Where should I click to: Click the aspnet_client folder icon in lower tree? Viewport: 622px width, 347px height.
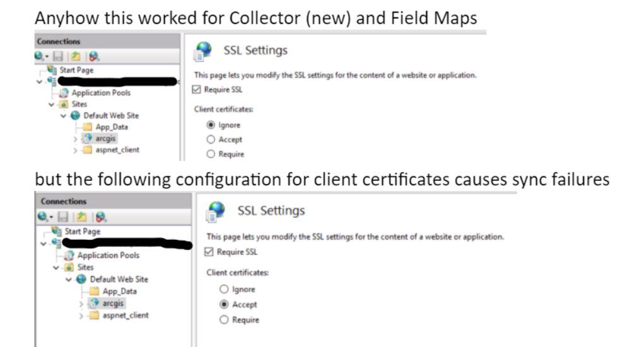pos(94,316)
